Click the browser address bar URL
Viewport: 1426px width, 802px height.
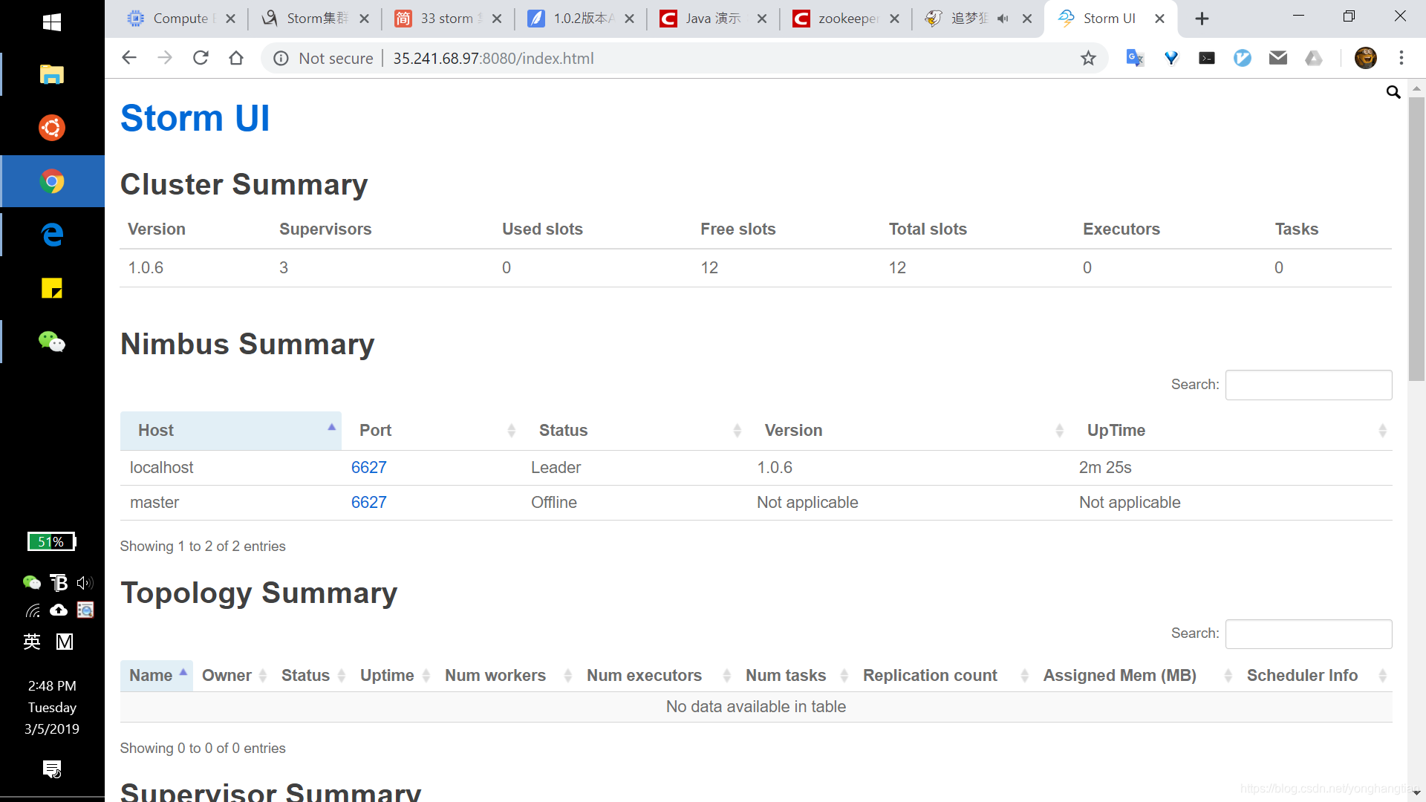tap(493, 59)
